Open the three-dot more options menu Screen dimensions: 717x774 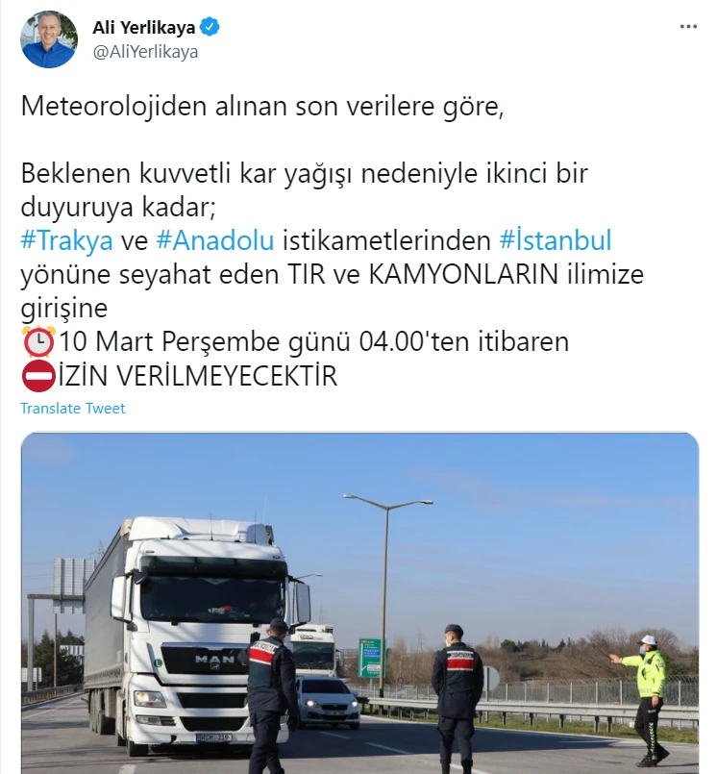coord(688,27)
